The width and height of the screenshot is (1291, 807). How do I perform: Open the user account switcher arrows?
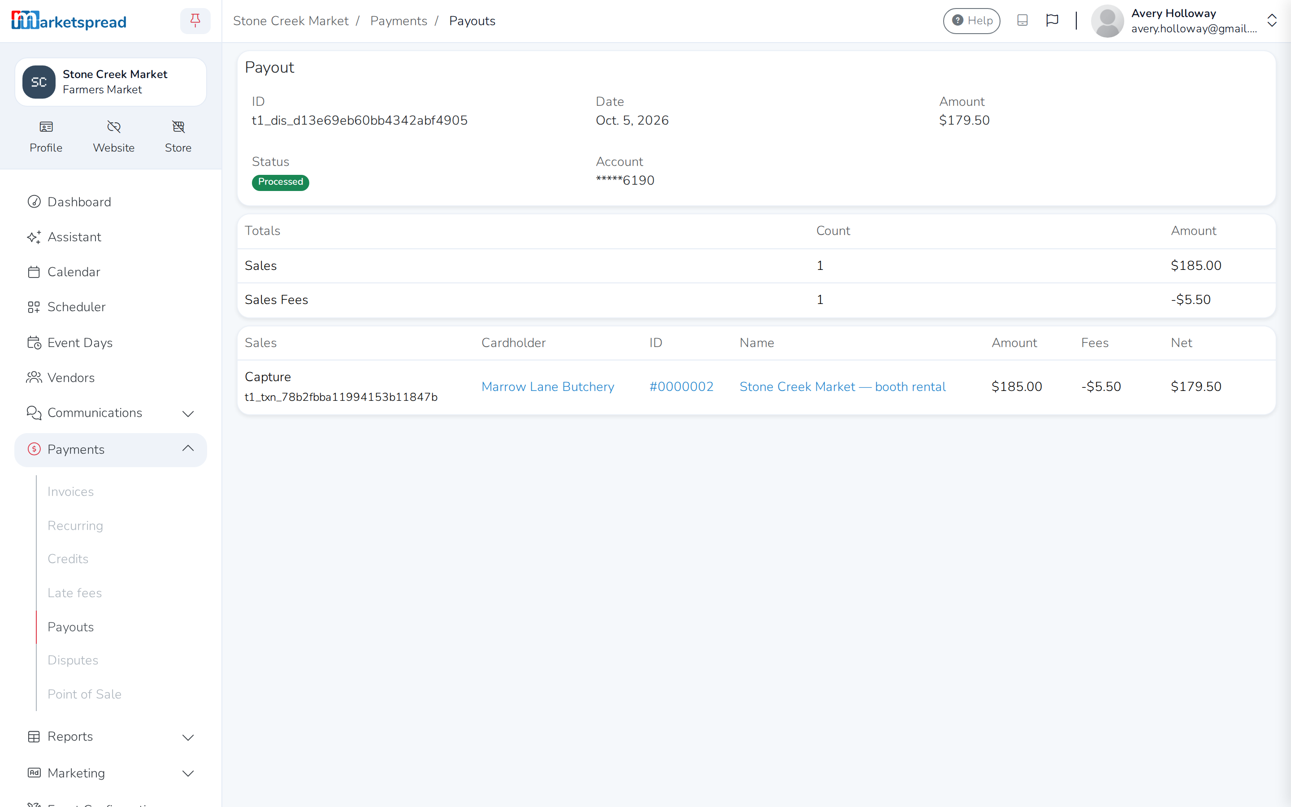point(1272,21)
